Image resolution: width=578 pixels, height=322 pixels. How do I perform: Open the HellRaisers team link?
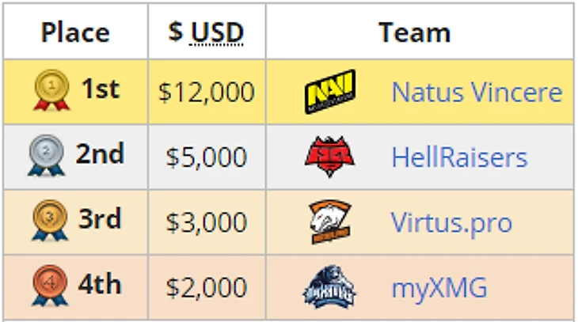[459, 157]
